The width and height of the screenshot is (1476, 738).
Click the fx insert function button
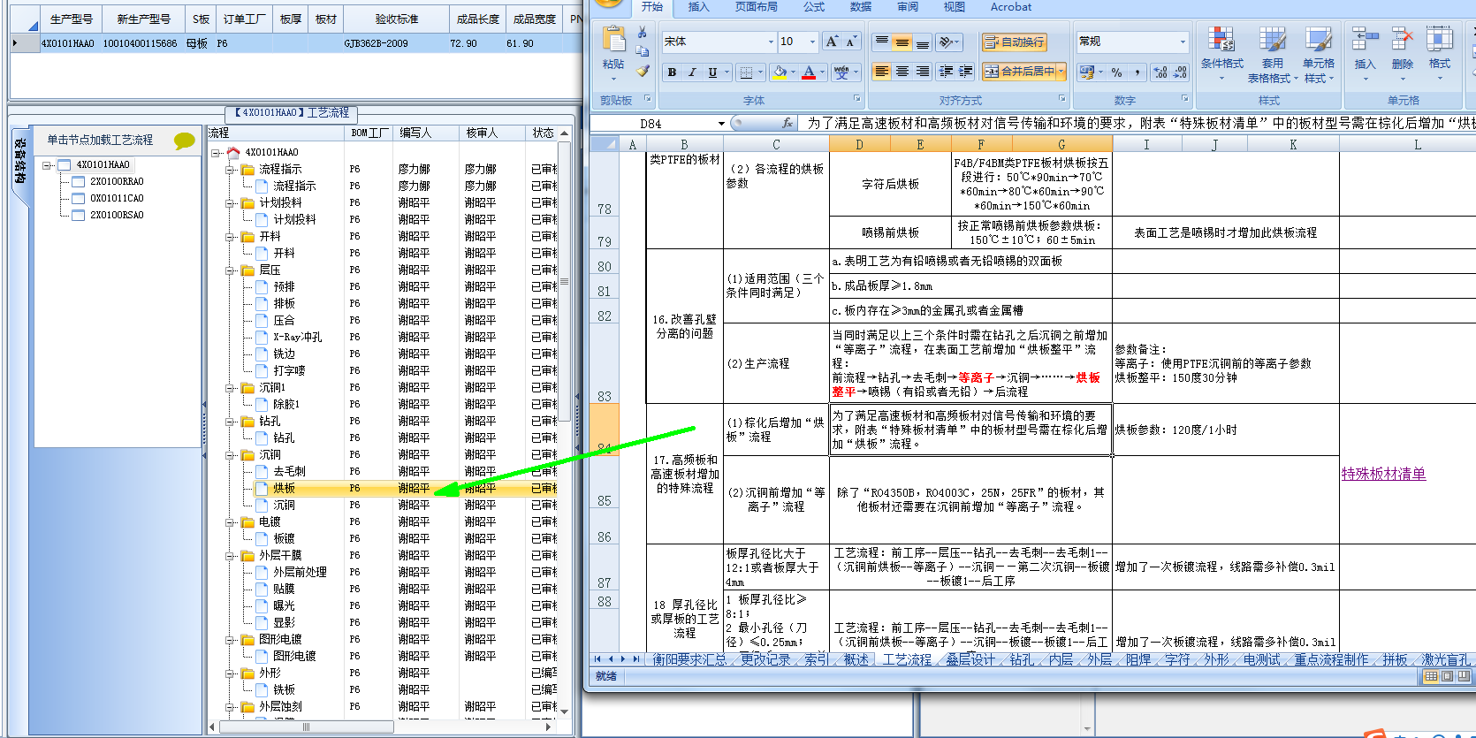pyautogui.click(x=787, y=124)
